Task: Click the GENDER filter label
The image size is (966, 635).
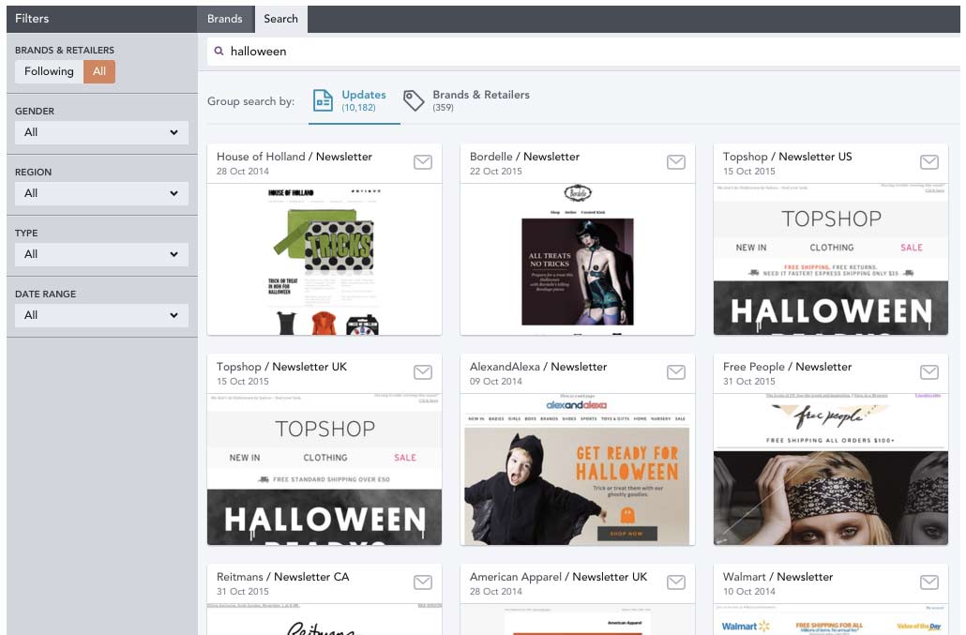Action: tap(35, 112)
